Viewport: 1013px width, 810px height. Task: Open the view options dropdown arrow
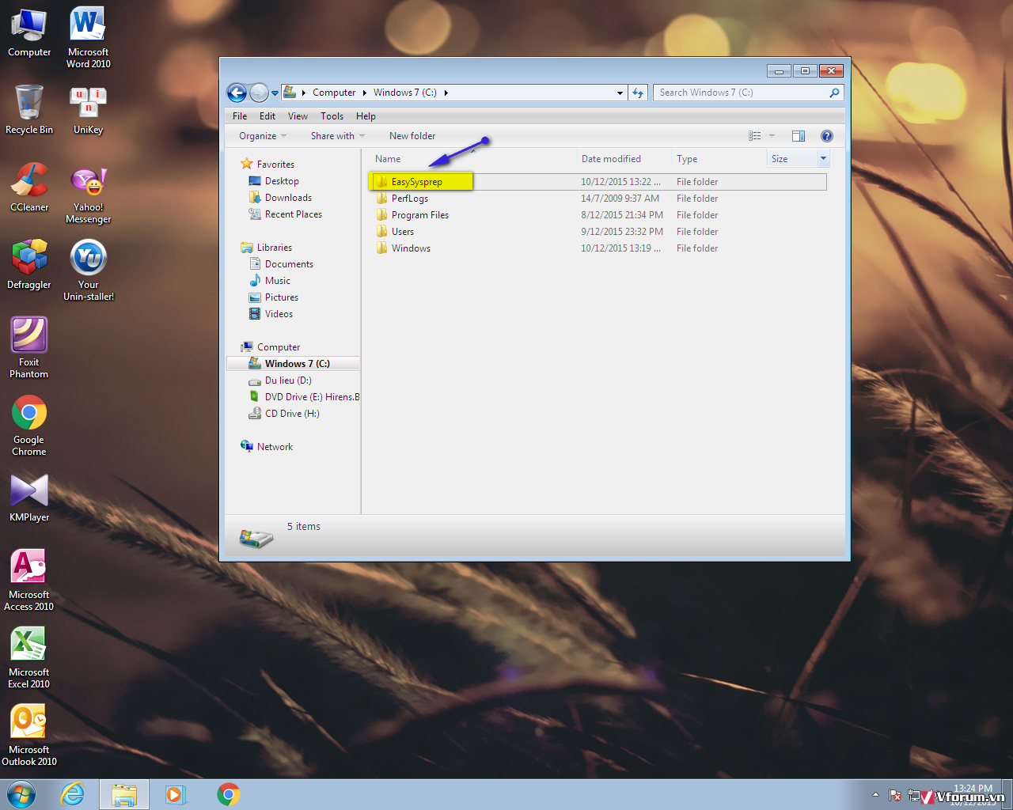(772, 136)
